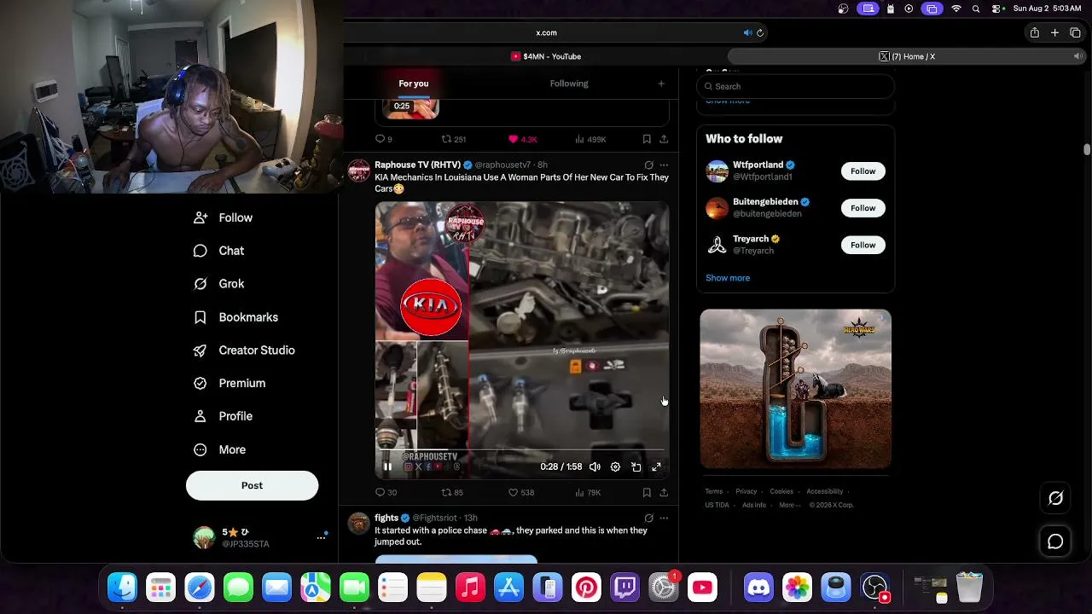Viewport: 1092px width, 614px height.
Task: Open the fights profile name
Action: point(386,518)
